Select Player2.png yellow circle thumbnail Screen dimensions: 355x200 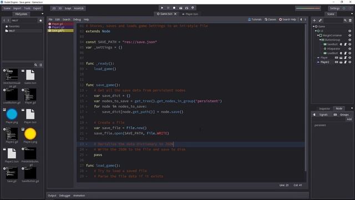[30, 134]
